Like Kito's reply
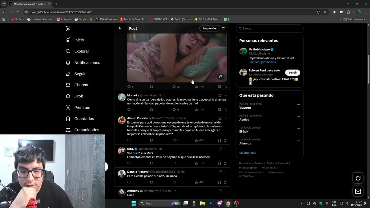Image resolution: width=370 pixels, height=208 pixels. 174,163
